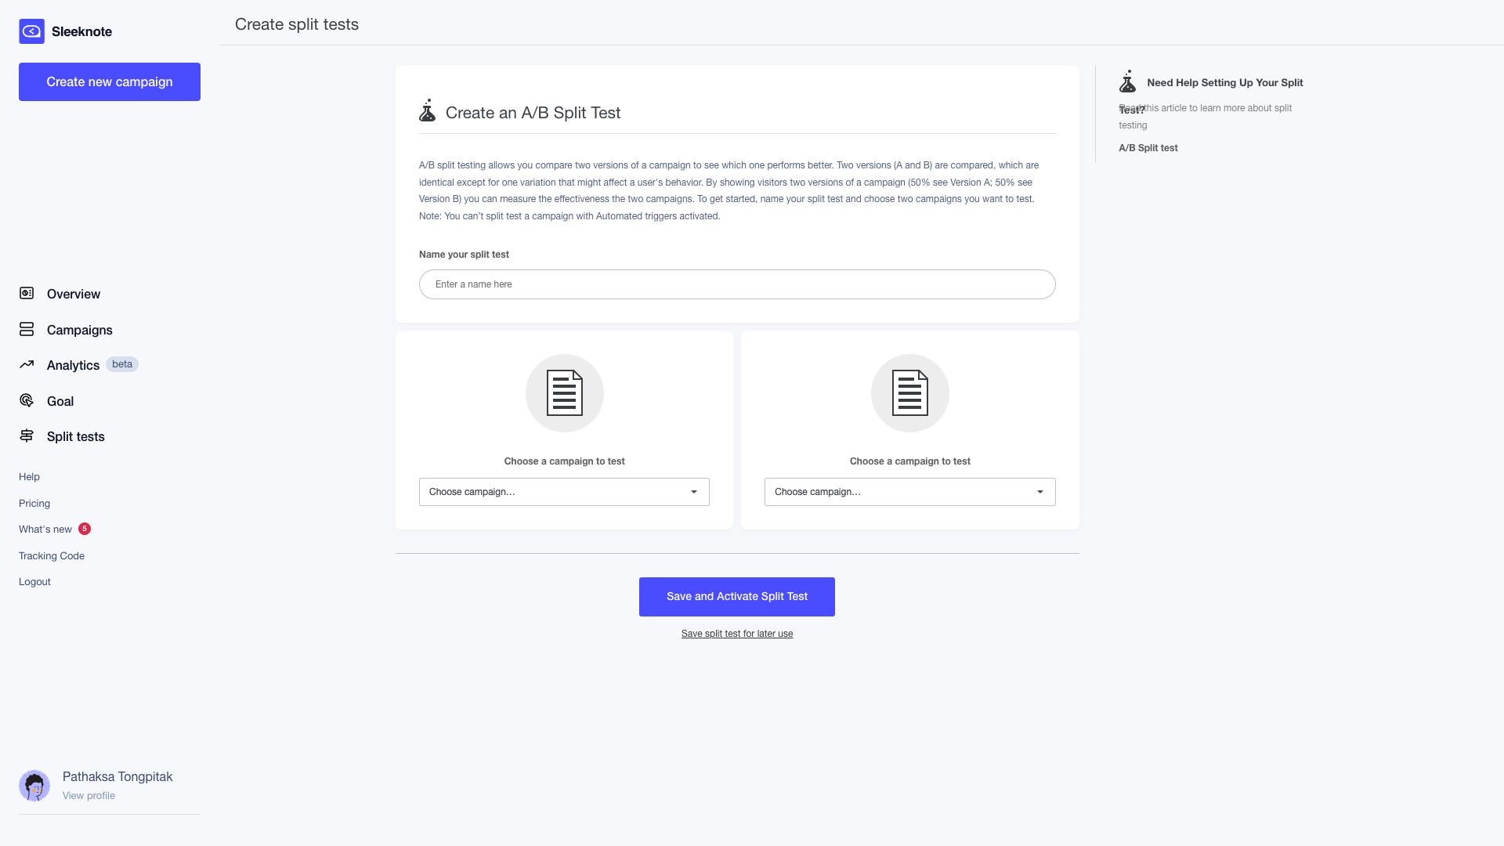This screenshot has width=1504, height=846.
Task: Click the Analytics trend arrow icon
Action: point(27,364)
